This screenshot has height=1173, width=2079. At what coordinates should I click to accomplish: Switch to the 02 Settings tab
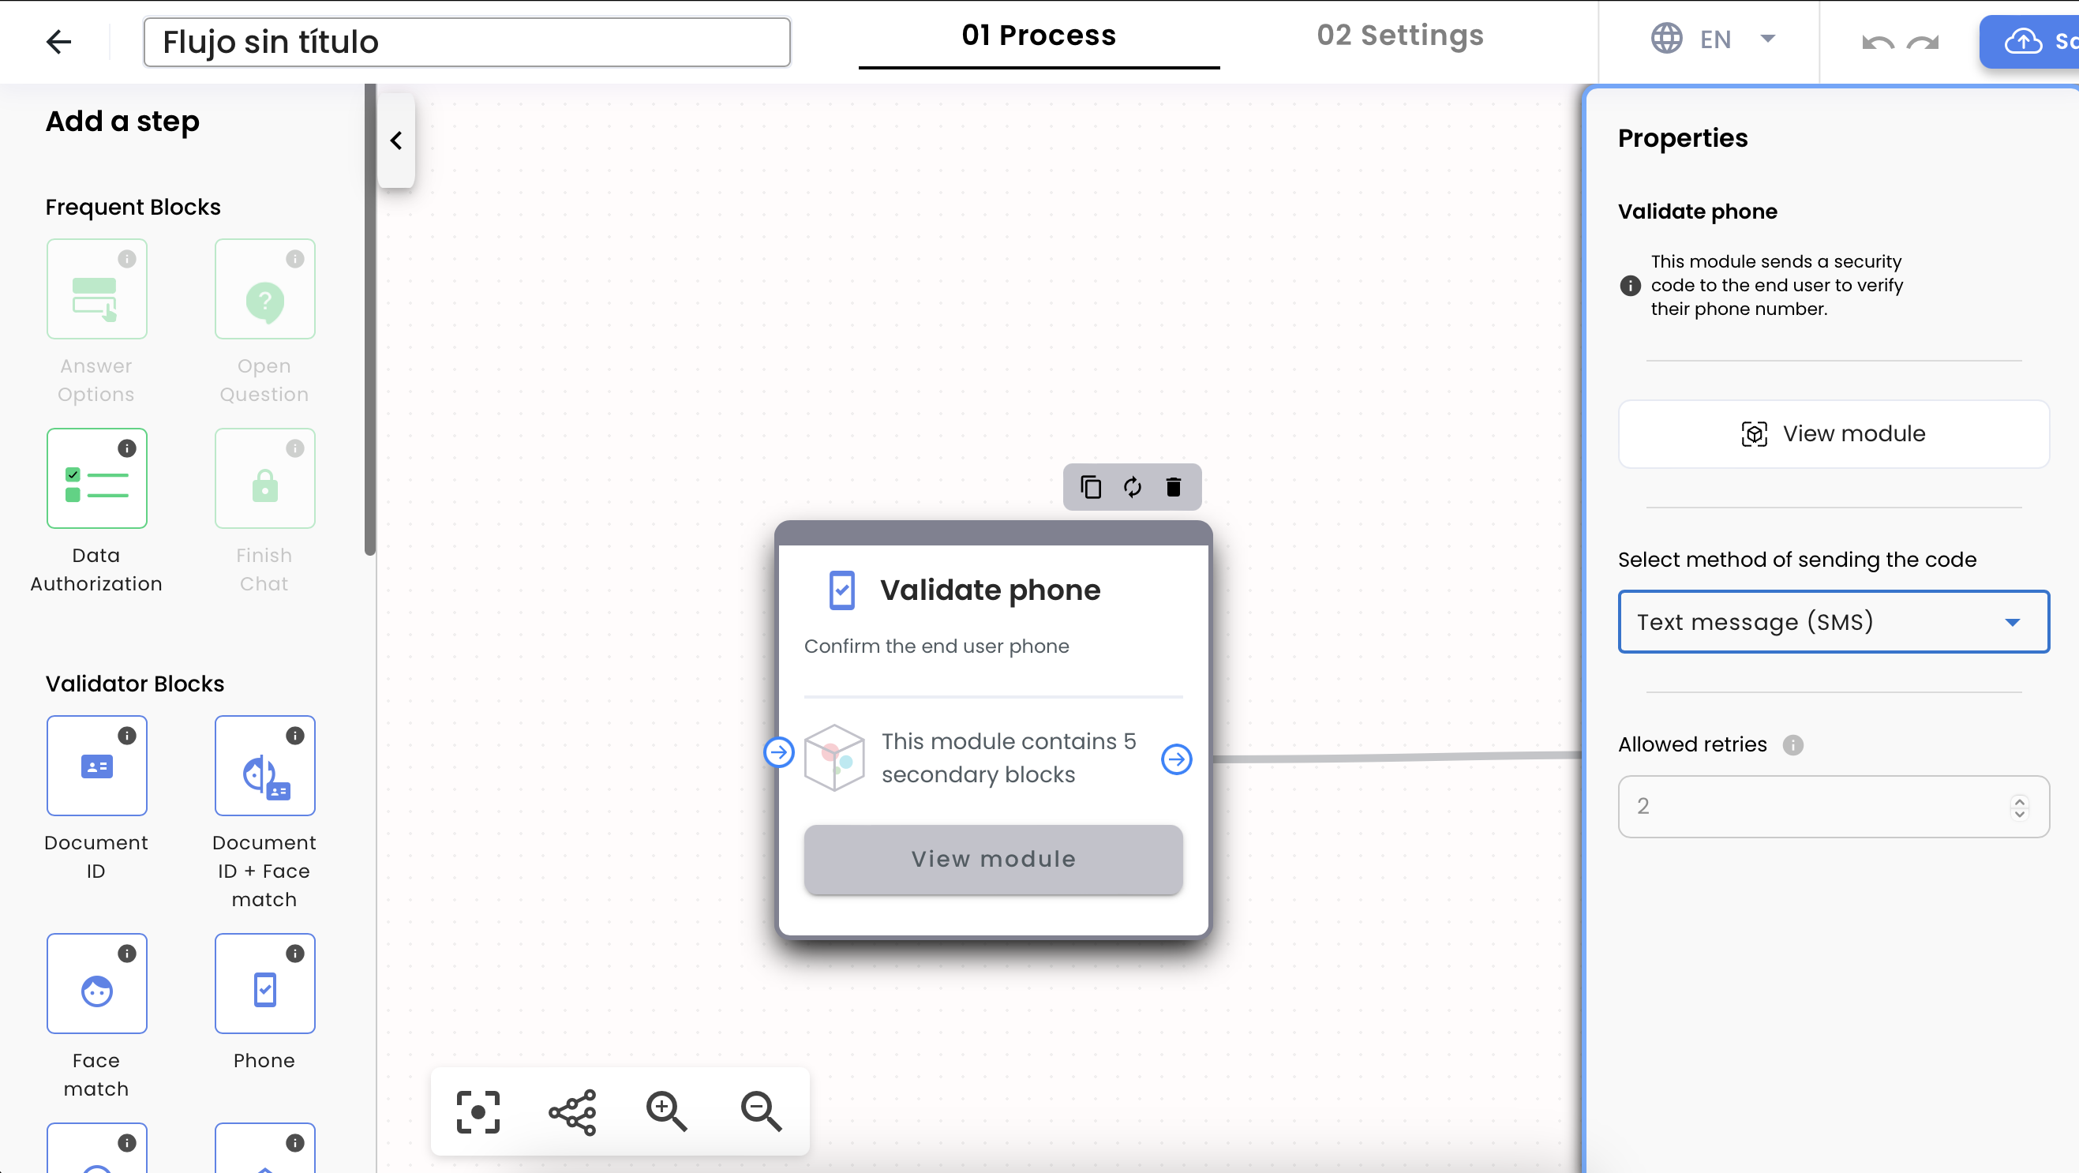tap(1399, 36)
